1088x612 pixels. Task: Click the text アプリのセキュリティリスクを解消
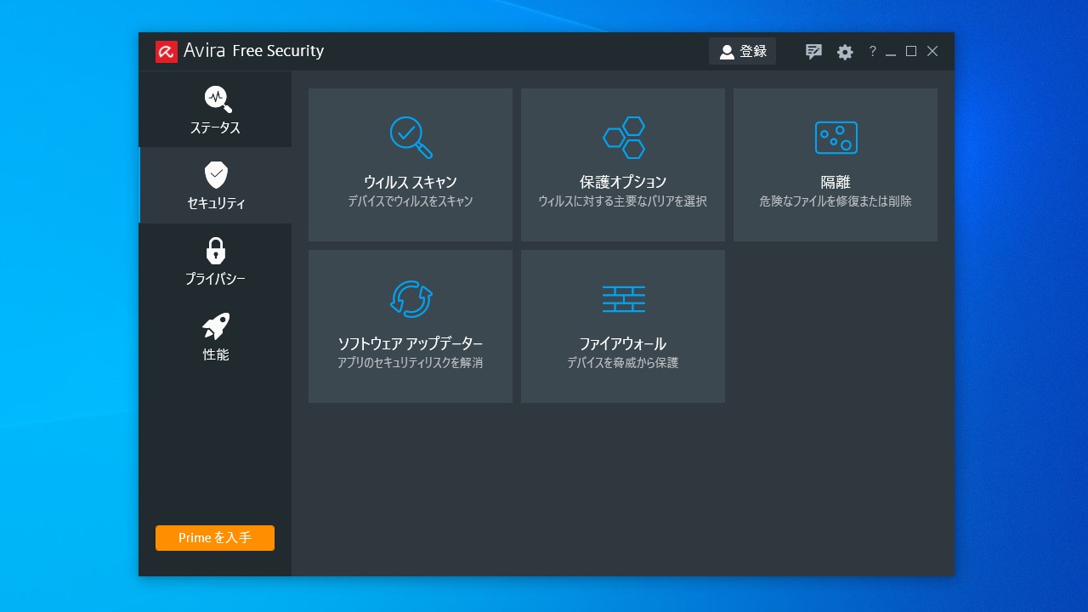pyautogui.click(x=411, y=363)
